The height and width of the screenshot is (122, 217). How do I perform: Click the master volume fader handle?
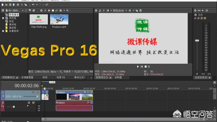click(x=197, y=41)
